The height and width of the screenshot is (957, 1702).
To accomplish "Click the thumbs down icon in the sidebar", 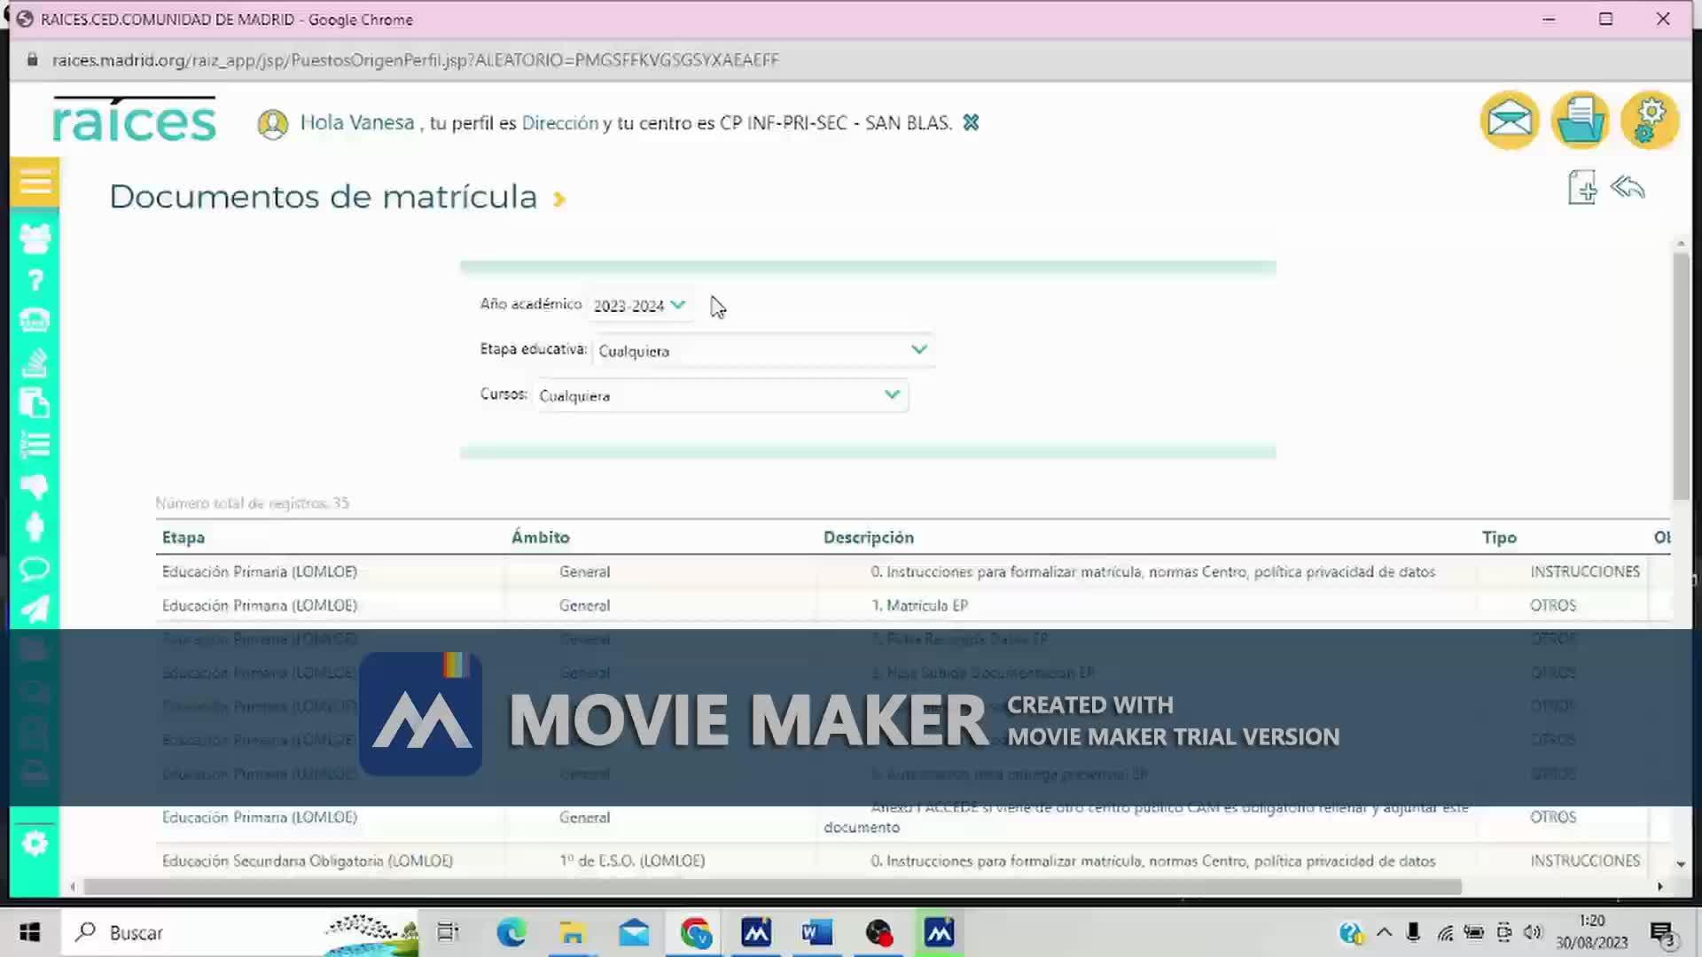I will coord(35,486).
